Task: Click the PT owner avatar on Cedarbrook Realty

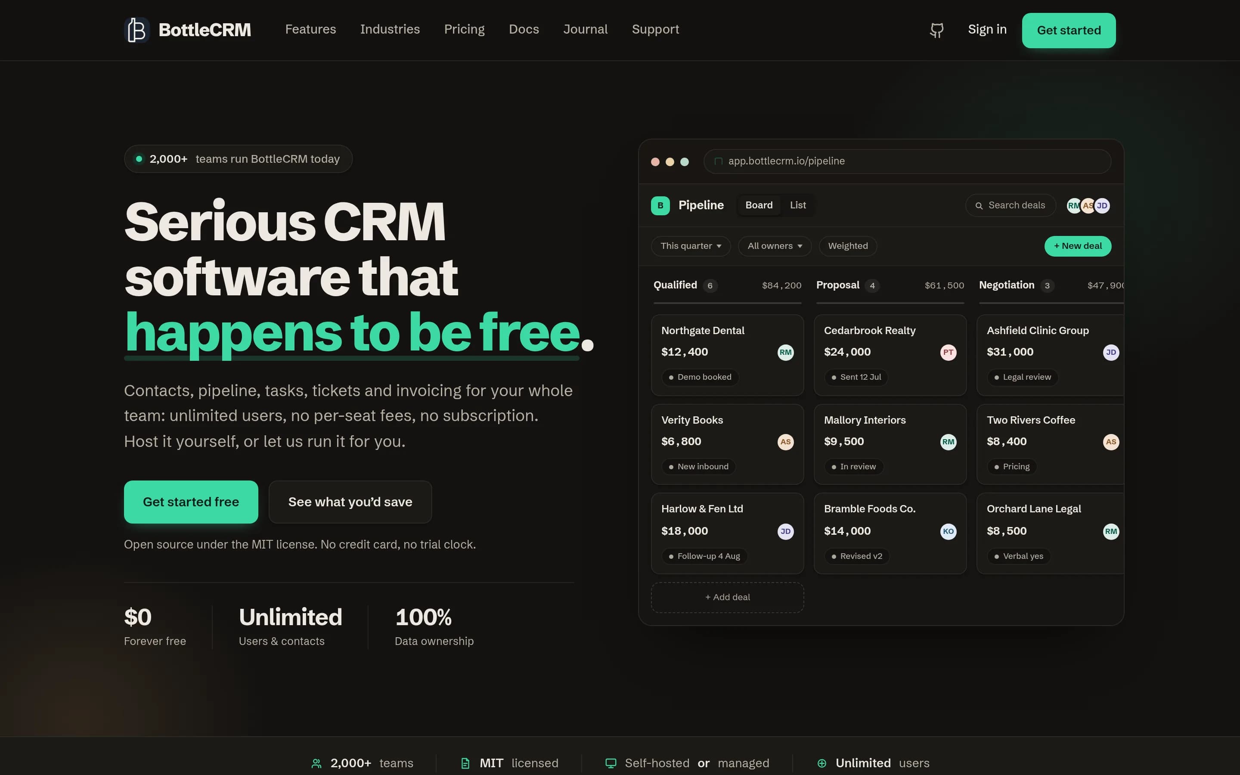Action: tap(949, 352)
